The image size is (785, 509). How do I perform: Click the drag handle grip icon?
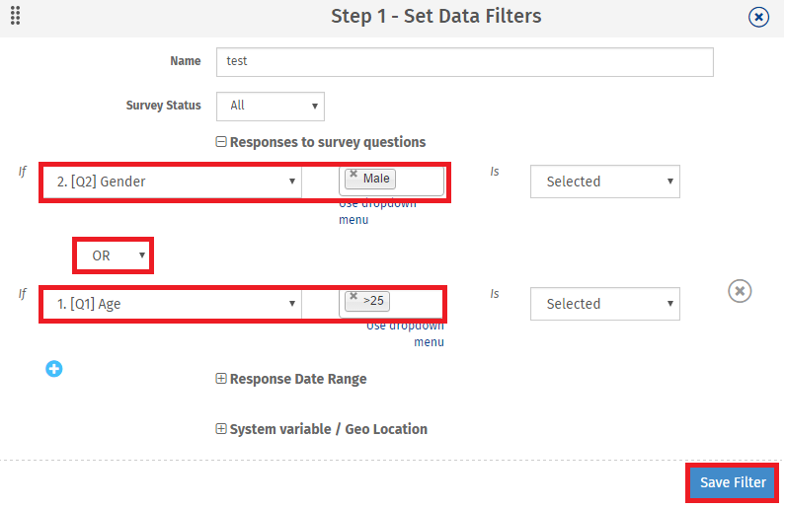[x=16, y=16]
